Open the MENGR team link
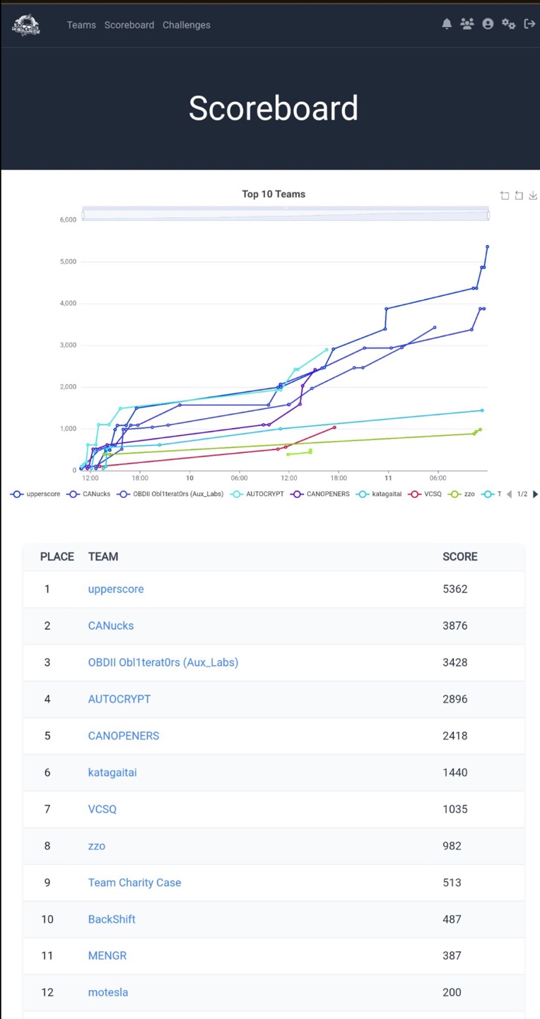Screen dimensions: 540x1019 click(107, 955)
